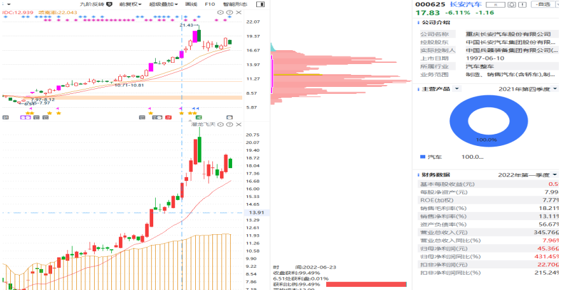Click the industry value 汽车整车

(x=479, y=67)
